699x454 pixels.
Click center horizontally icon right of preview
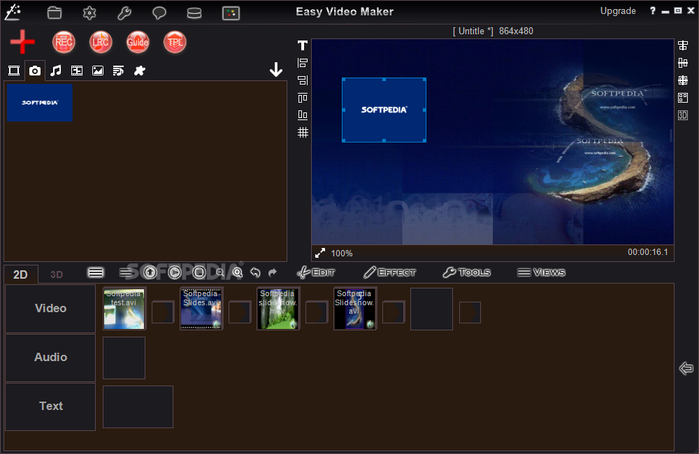(x=682, y=45)
